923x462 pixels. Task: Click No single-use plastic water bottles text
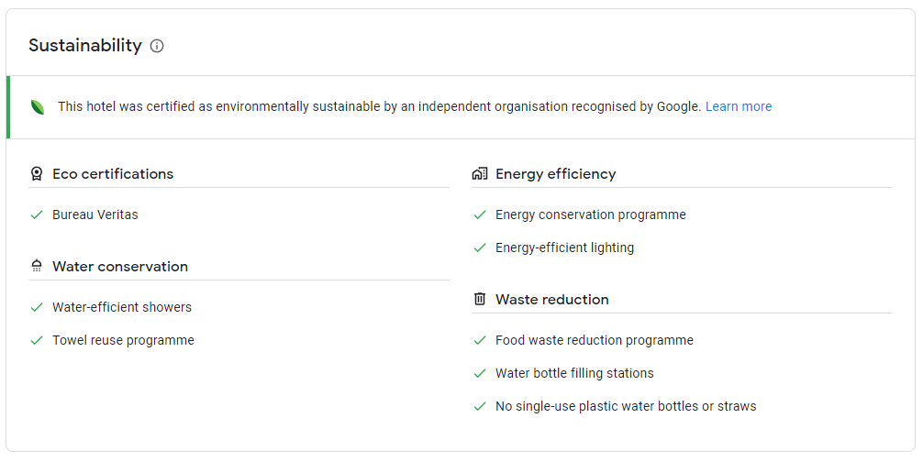(626, 406)
